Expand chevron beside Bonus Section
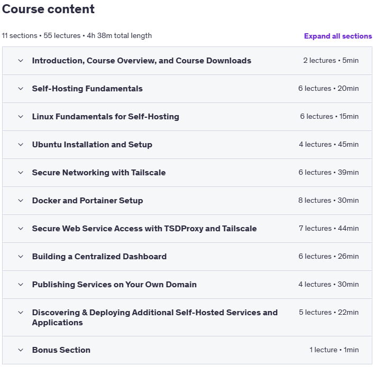Viewport: 375px width, 367px height. coord(21,350)
